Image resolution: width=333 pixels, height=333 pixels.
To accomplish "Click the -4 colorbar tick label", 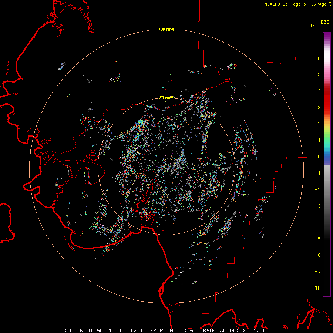I will (x=318, y=222).
